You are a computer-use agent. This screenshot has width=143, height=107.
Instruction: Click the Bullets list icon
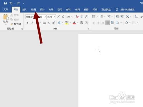[x=94, y=17]
